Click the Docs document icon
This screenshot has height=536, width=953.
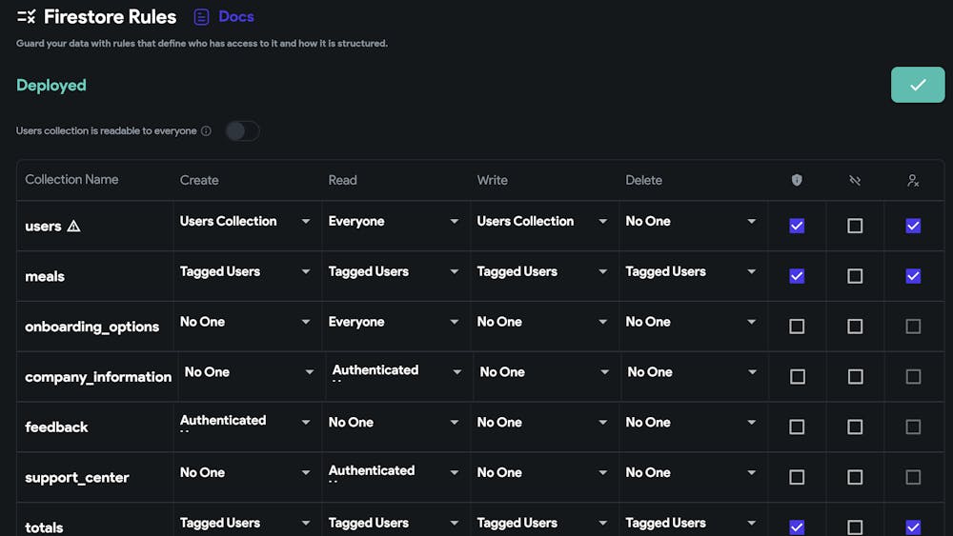(x=201, y=17)
